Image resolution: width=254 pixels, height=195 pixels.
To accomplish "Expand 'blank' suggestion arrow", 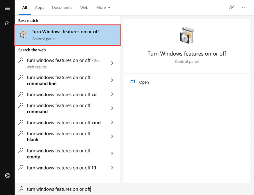I will (112, 137).
